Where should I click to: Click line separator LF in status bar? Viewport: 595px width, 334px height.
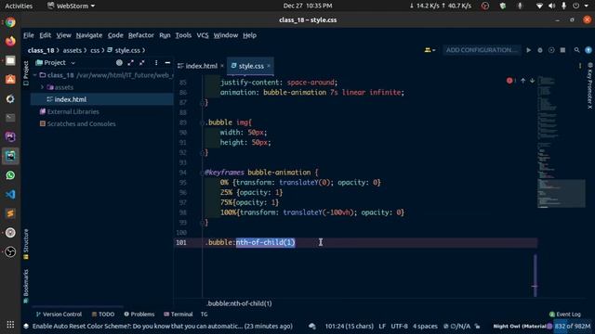(x=382, y=326)
